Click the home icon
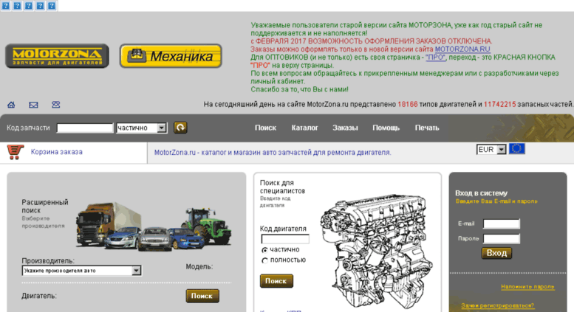The image size is (574, 312). coord(11,105)
